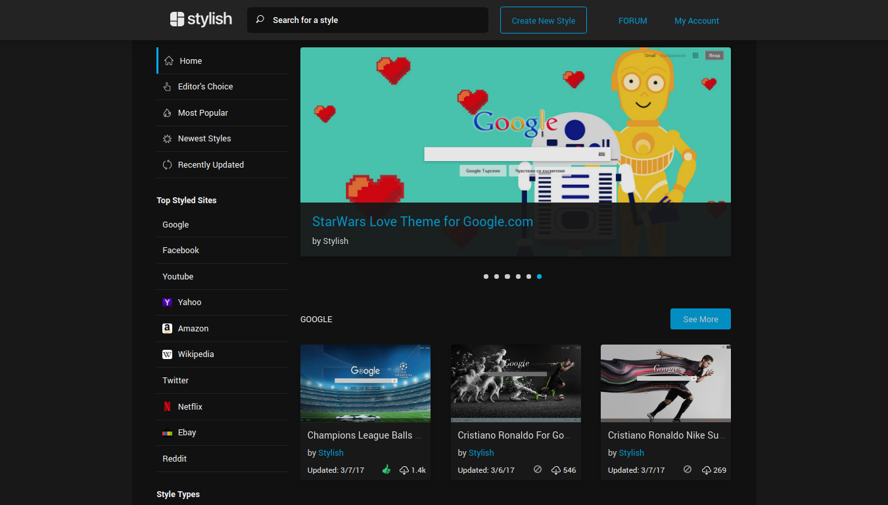Click no-rating icon on Cristiano Ronaldo For Go card

coord(538,469)
